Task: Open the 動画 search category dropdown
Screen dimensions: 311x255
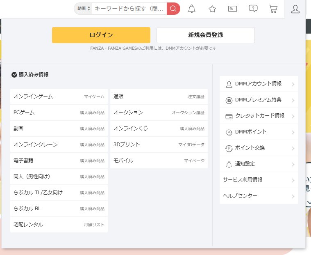Action: click(84, 9)
